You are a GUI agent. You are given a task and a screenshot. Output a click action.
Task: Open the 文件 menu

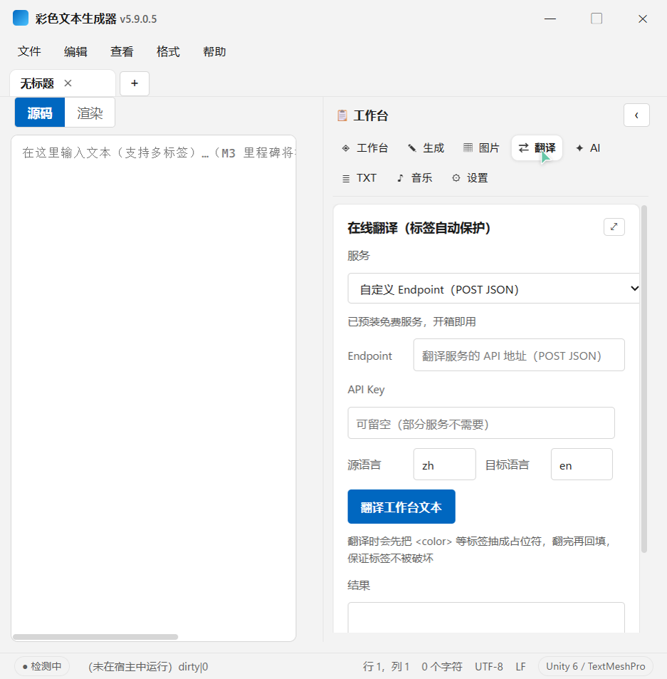[29, 51]
